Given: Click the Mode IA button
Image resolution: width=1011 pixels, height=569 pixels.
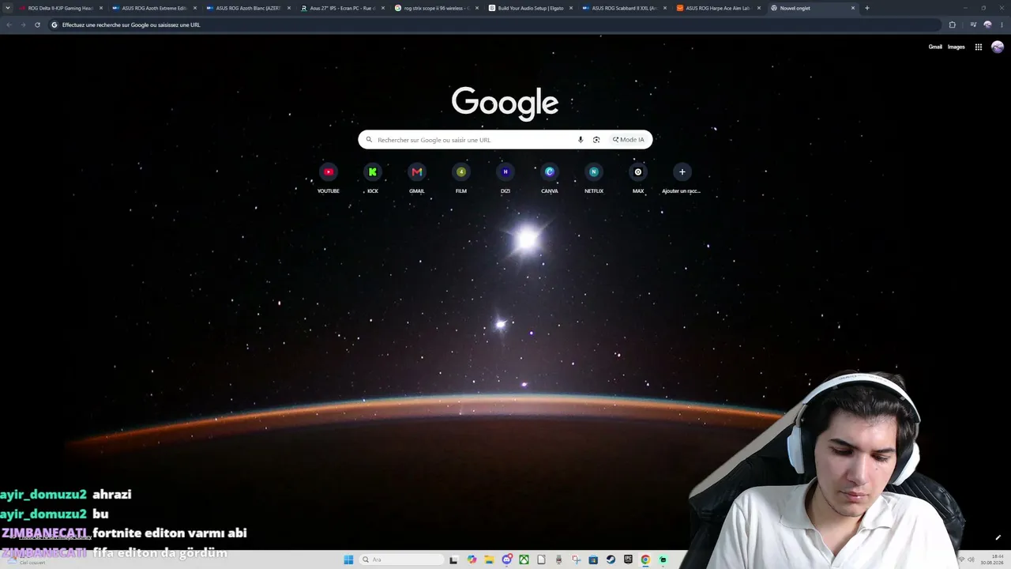Looking at the screenshot, I should 629,140.
